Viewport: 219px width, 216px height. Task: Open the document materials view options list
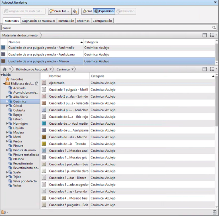click(x=214, y=35)
